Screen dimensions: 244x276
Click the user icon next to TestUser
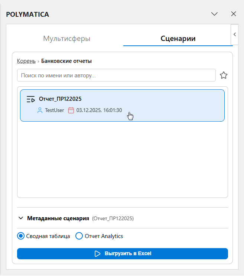[40, 110]
